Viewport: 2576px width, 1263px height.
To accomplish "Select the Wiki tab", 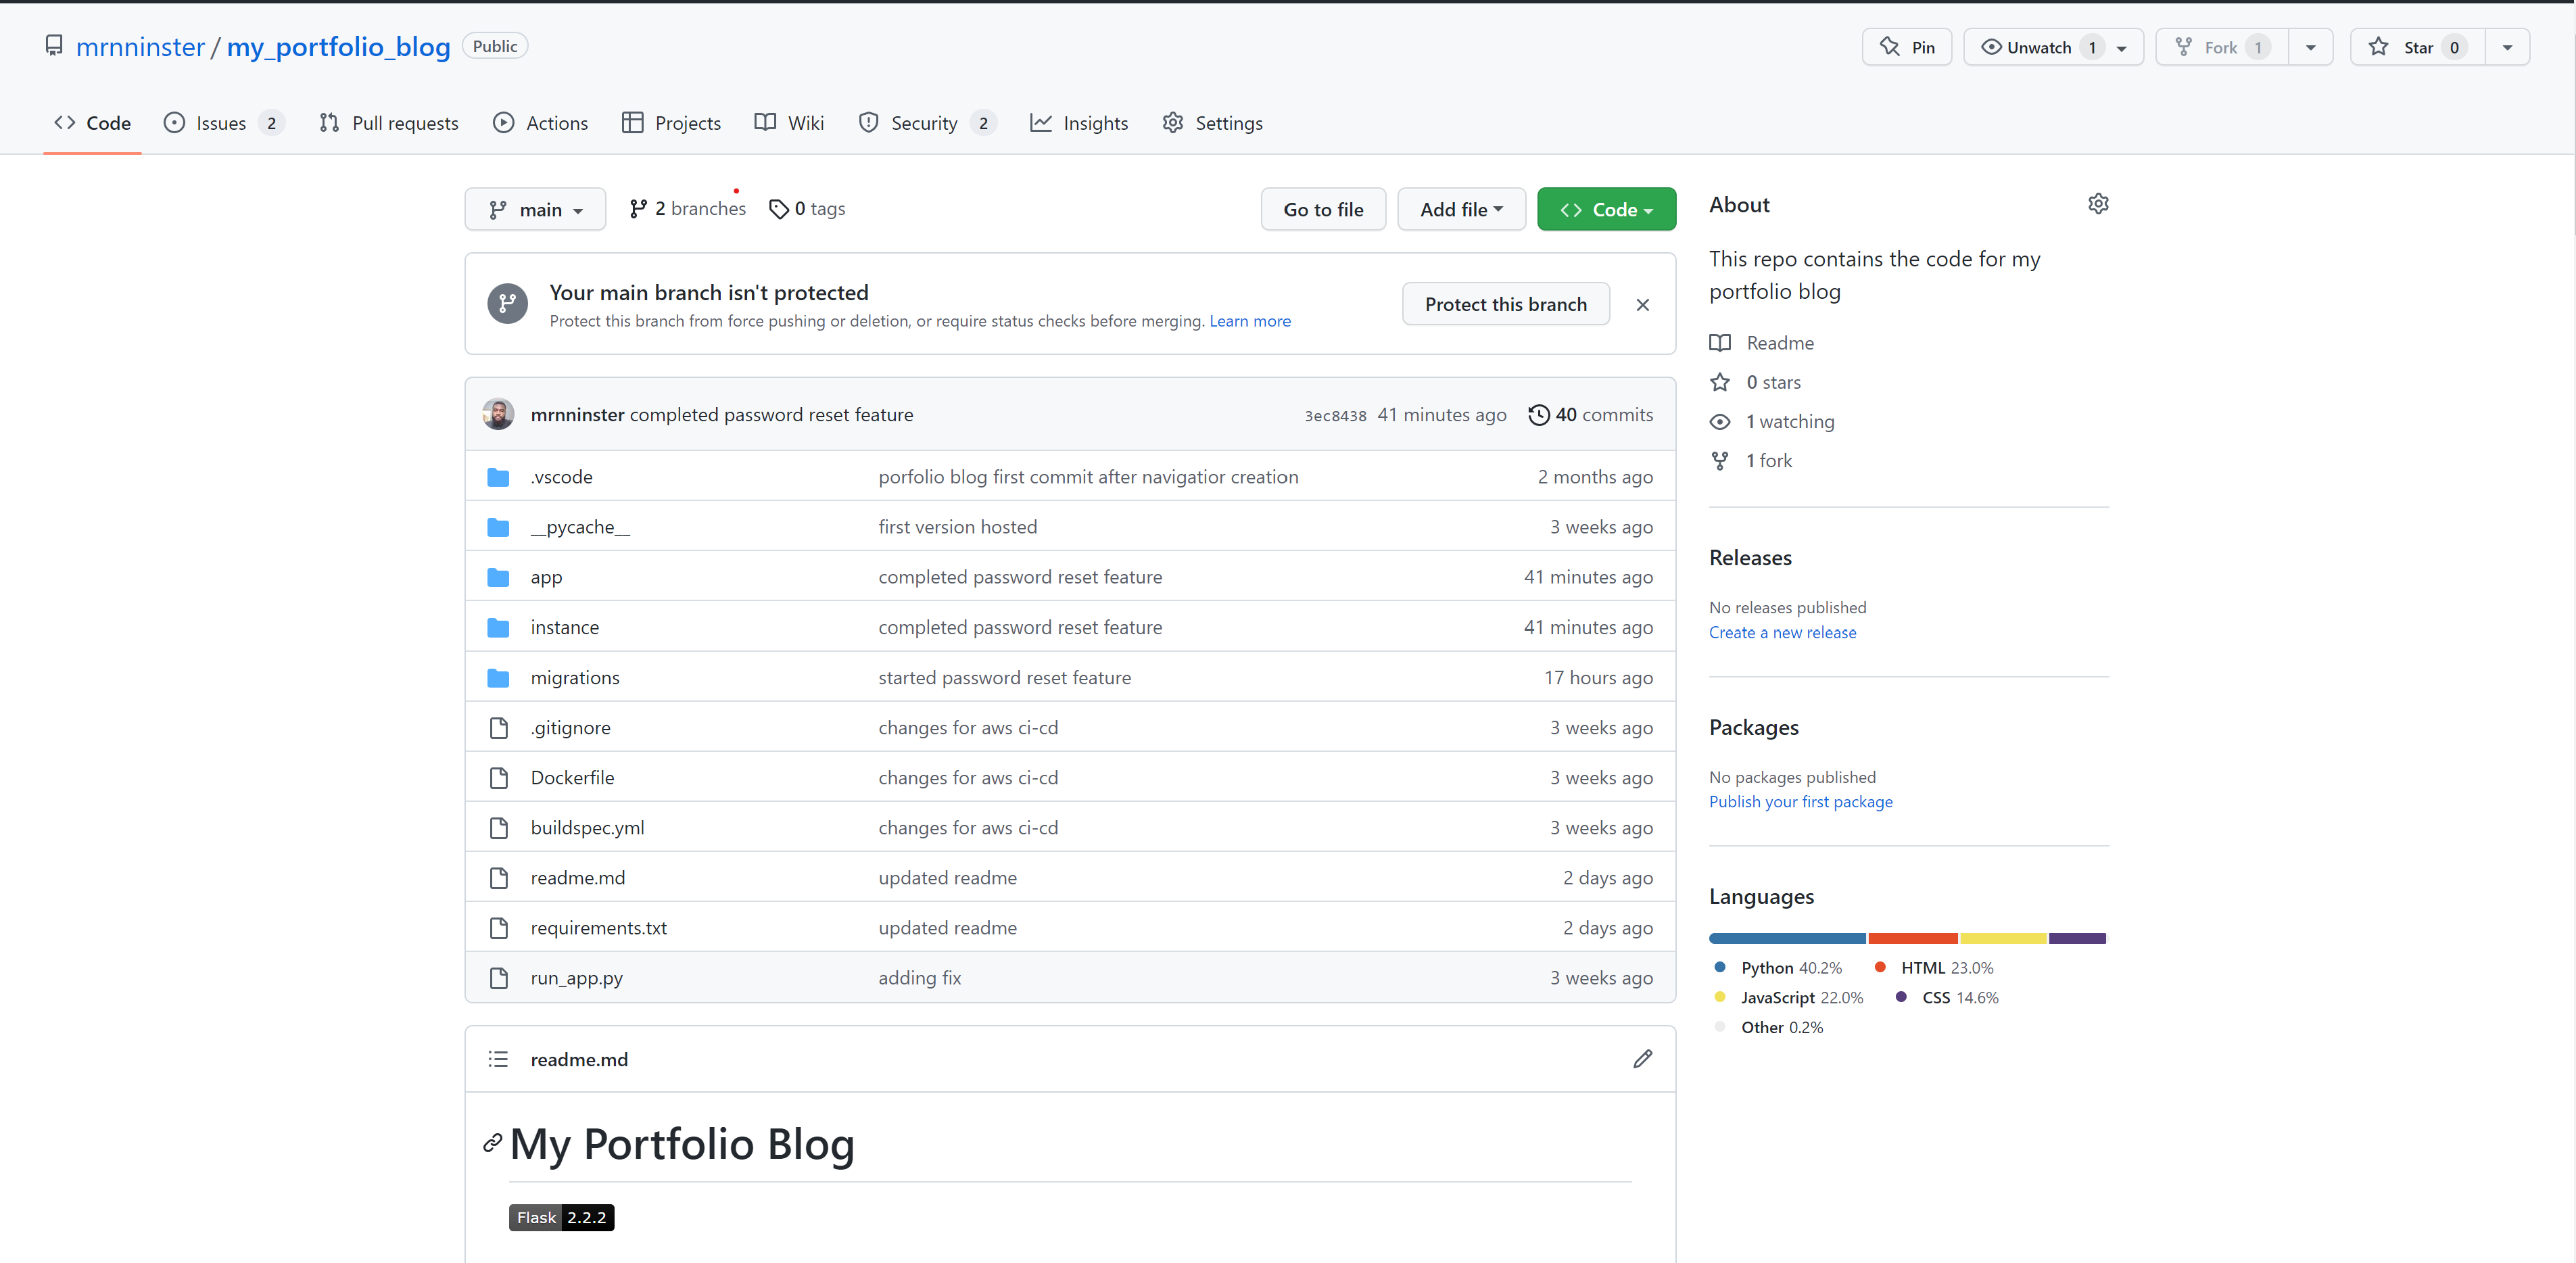I will (x=789, y=123).
